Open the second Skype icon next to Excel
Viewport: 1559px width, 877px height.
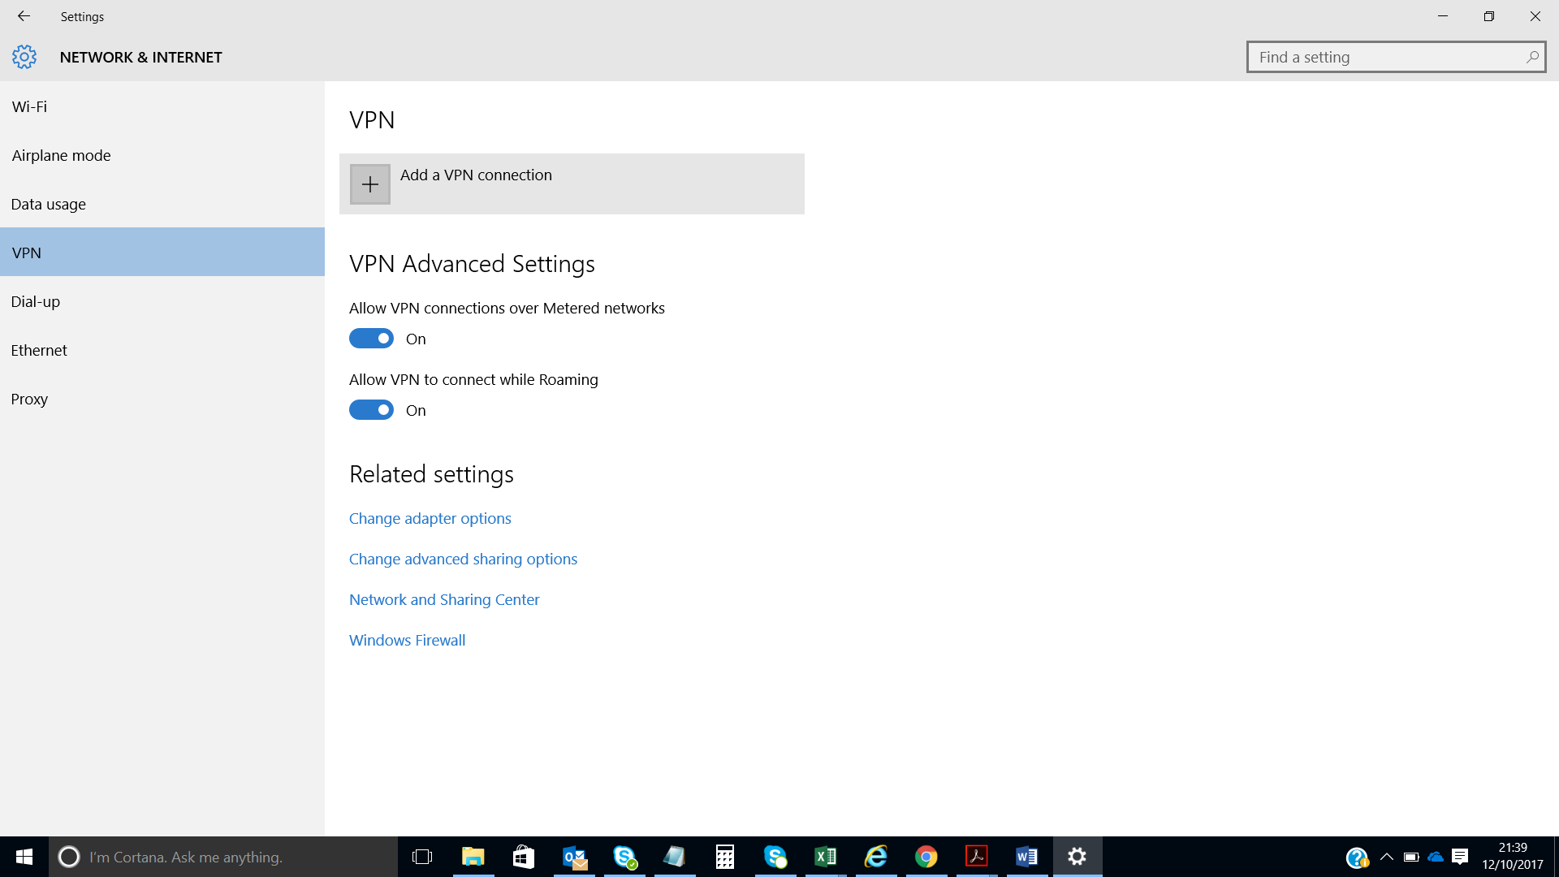[x=775, y=857]
